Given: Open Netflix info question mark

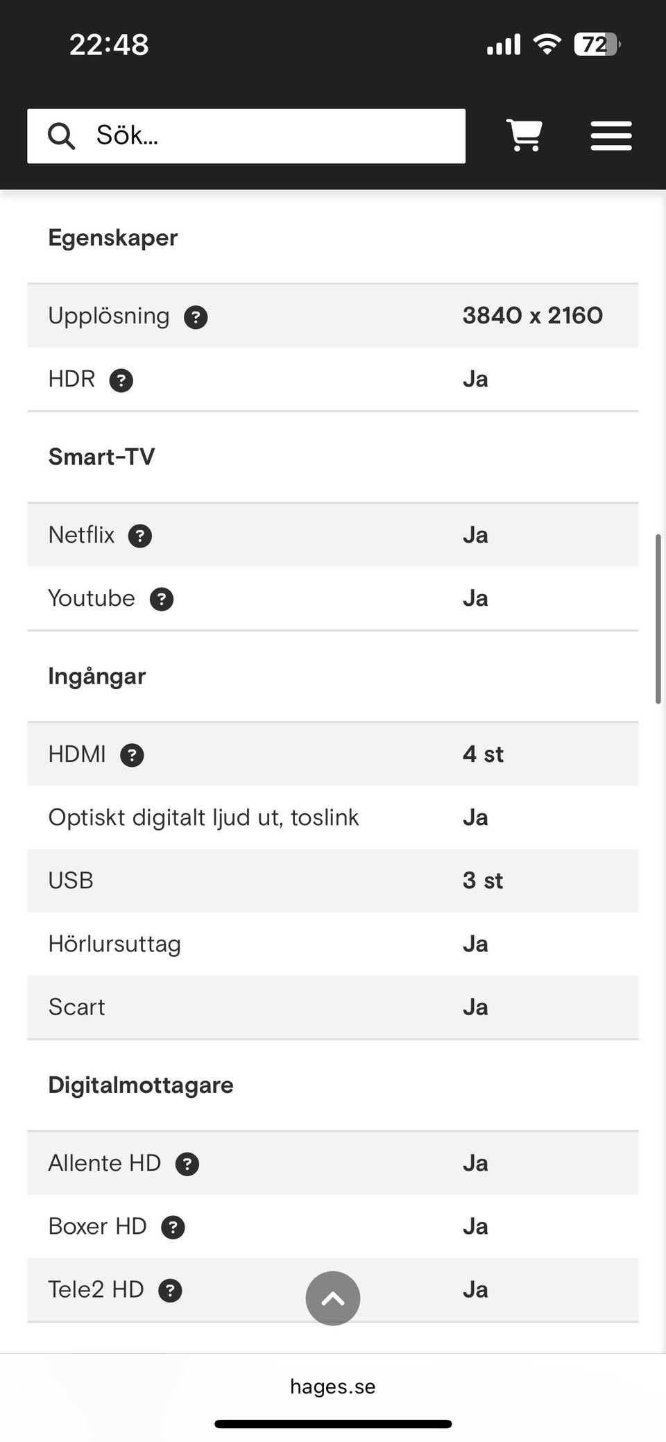Looking at the screenshot, I should [139, 536].
